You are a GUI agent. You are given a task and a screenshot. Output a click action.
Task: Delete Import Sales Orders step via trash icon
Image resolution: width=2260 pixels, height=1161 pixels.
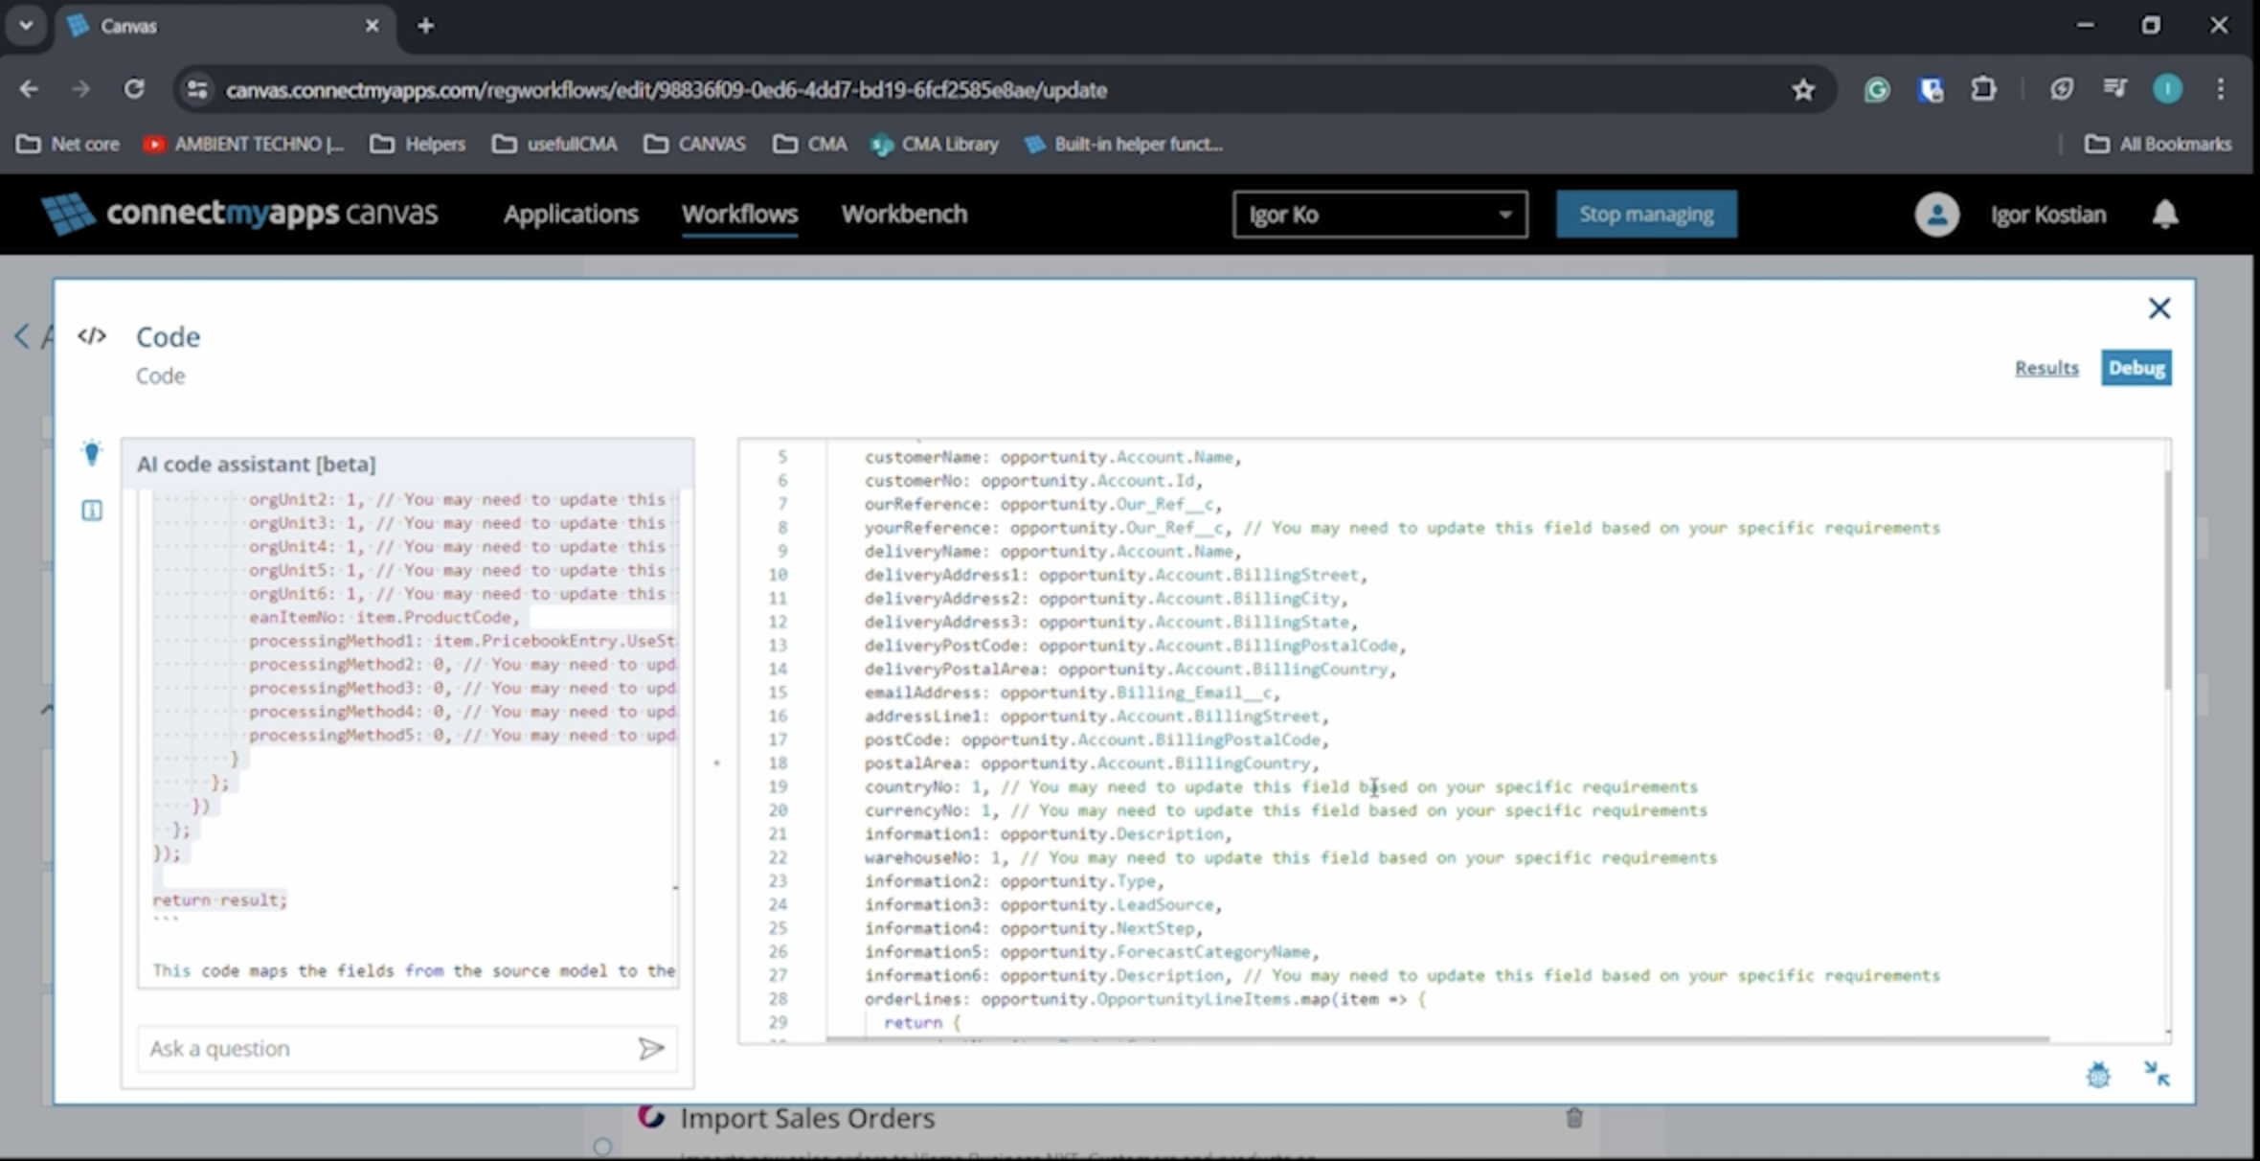click(1574, 1117)
